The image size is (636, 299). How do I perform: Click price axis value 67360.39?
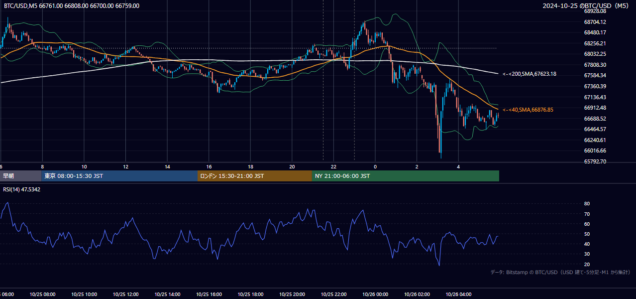coord(595,86)
